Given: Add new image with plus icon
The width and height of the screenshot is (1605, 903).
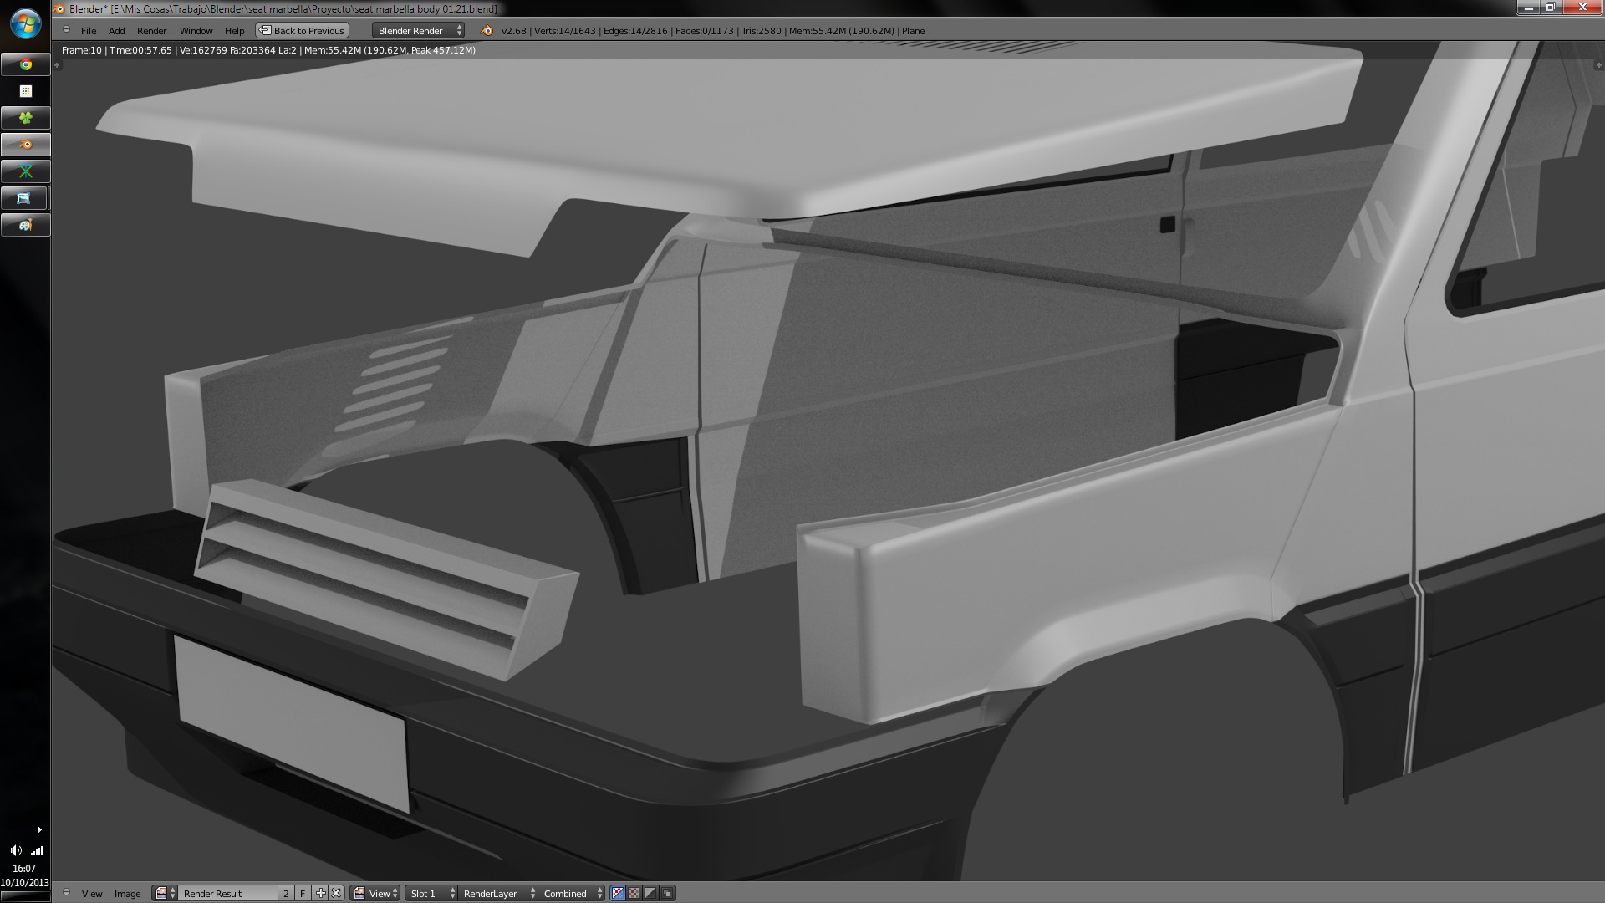Looking at the screenshot, I should [x=320, y=893].
